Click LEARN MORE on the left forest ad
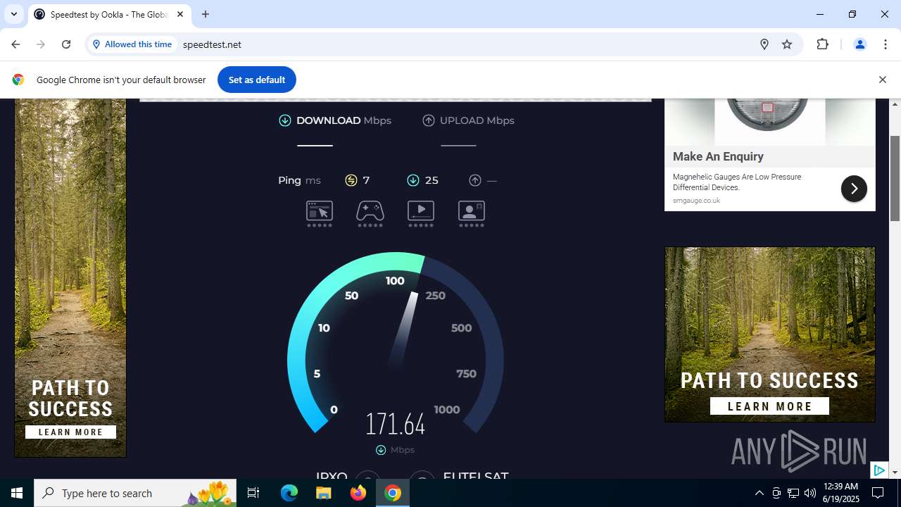The image size is (901, 507). (70, 432)
